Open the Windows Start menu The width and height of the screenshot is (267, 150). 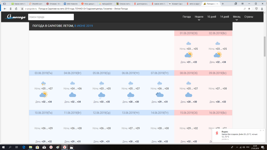[x=3, y=147]
